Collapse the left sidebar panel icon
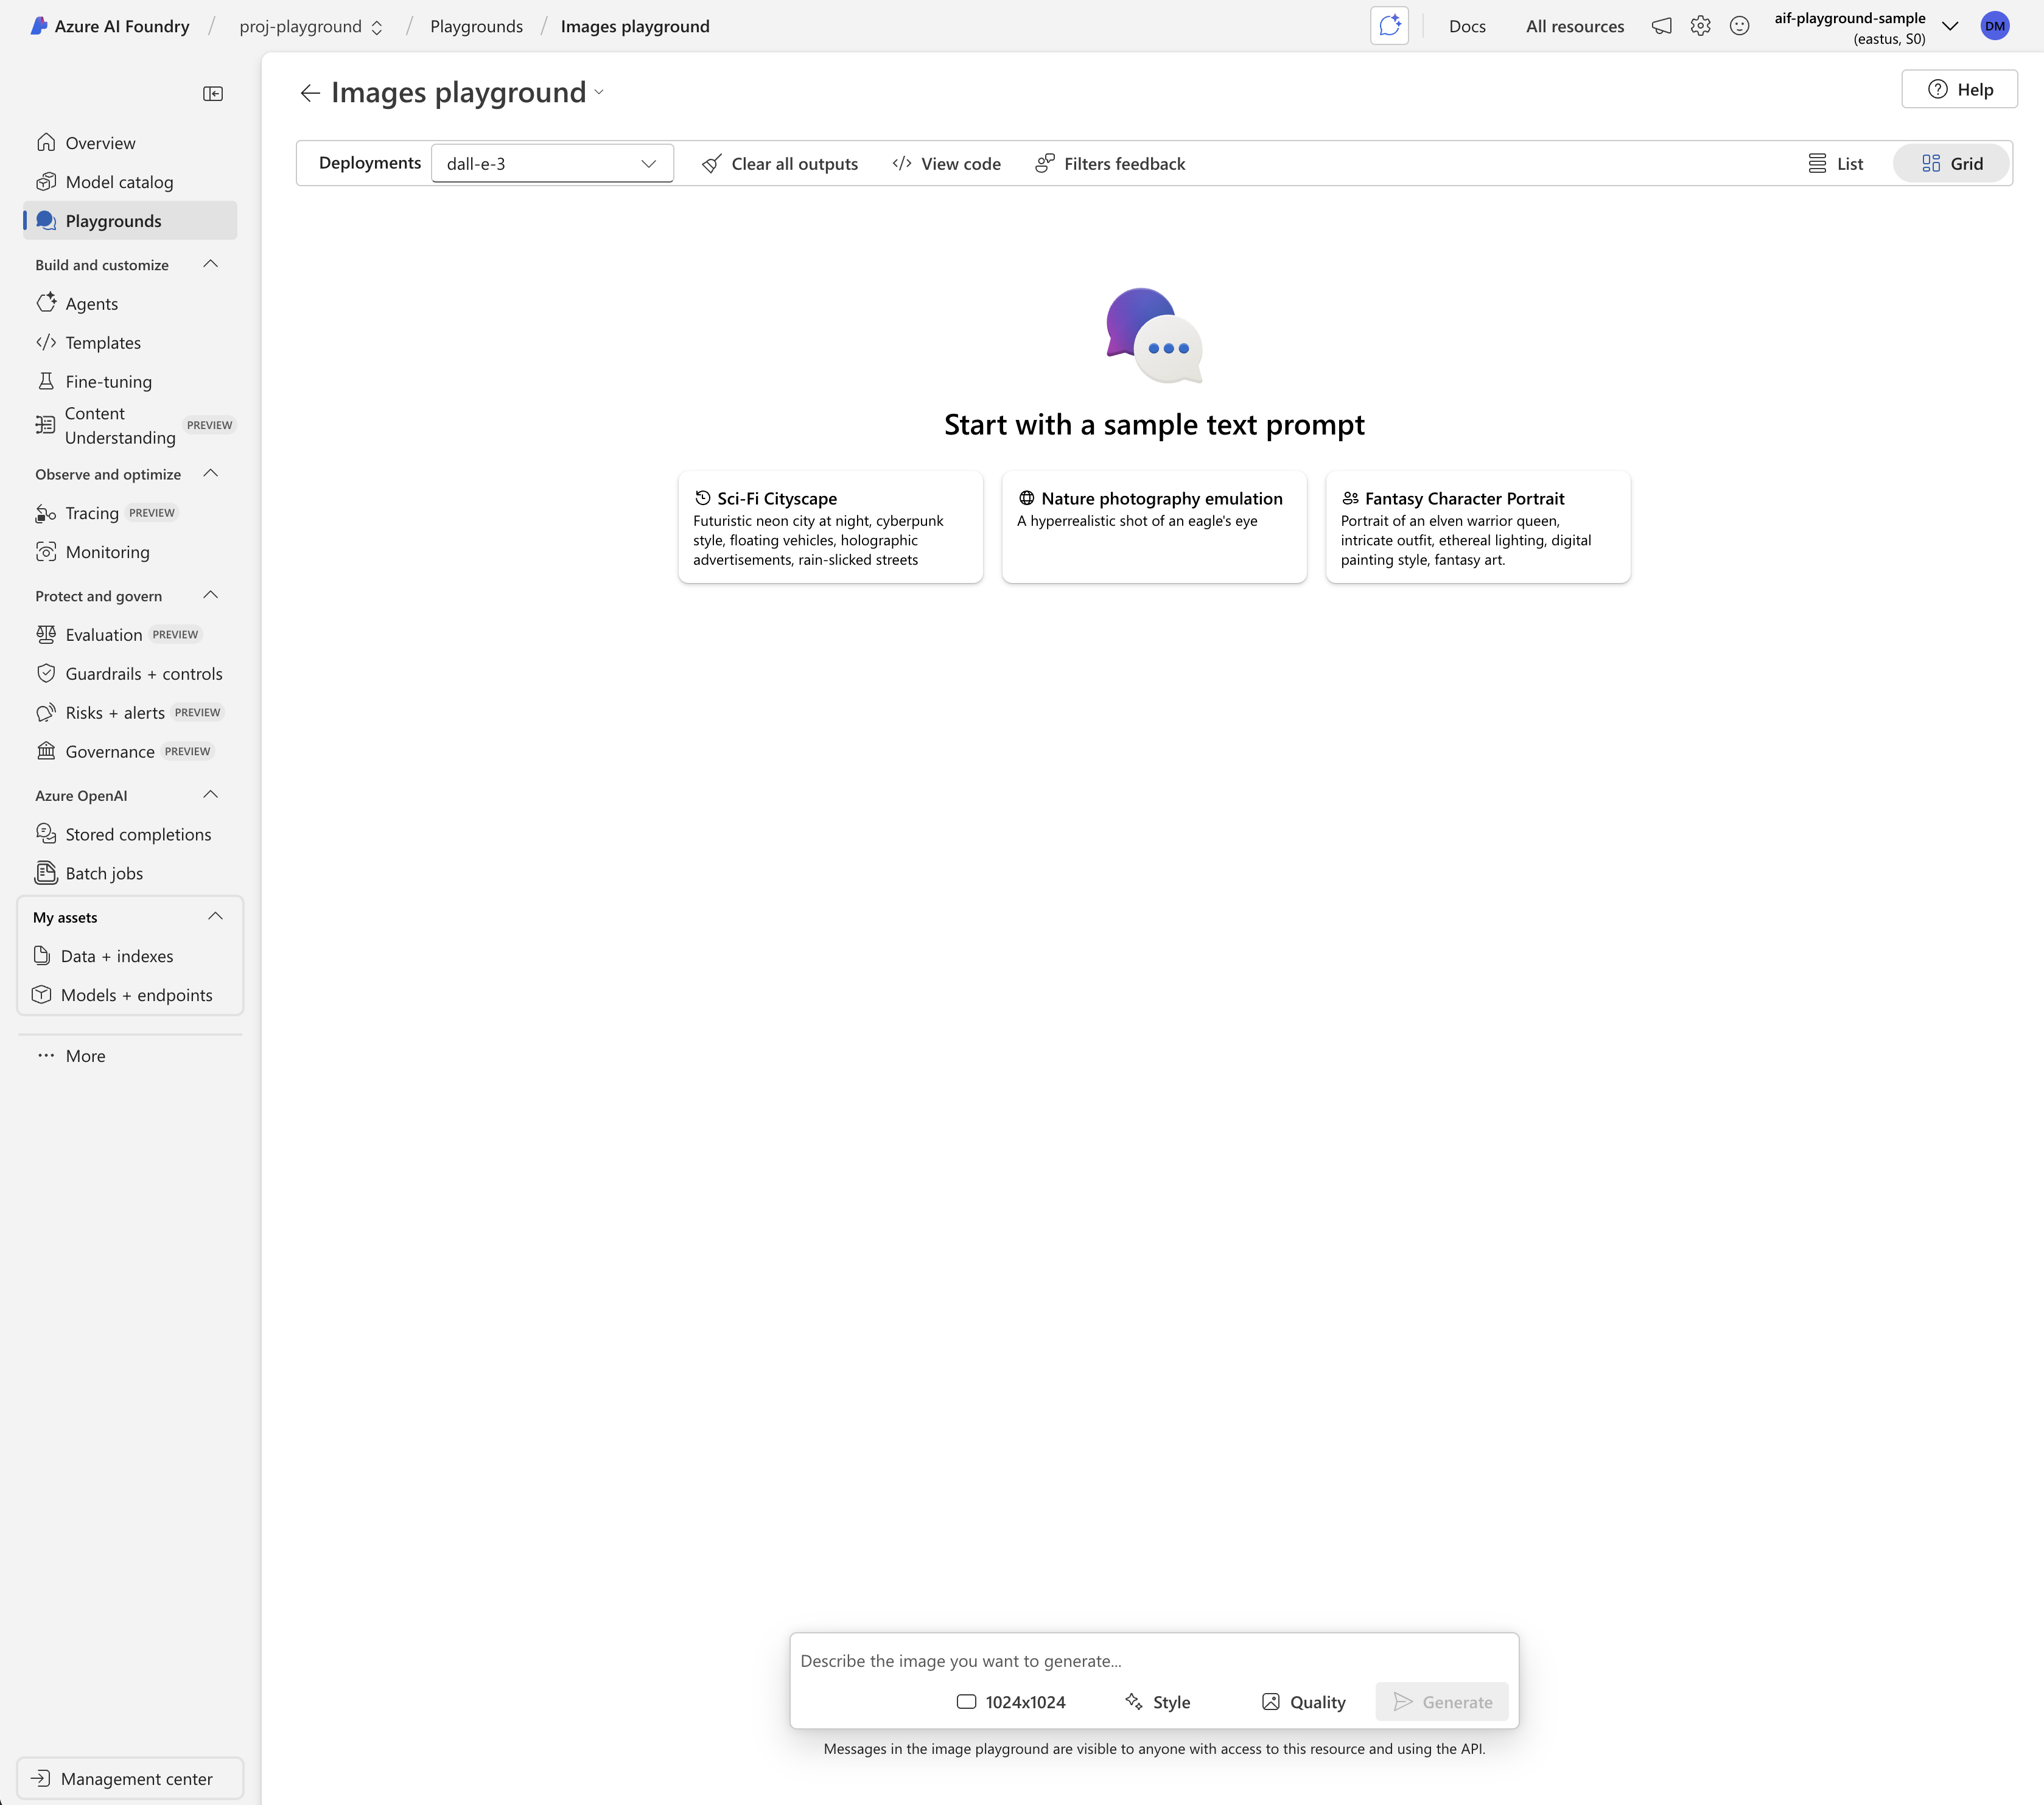 [212, 93]
